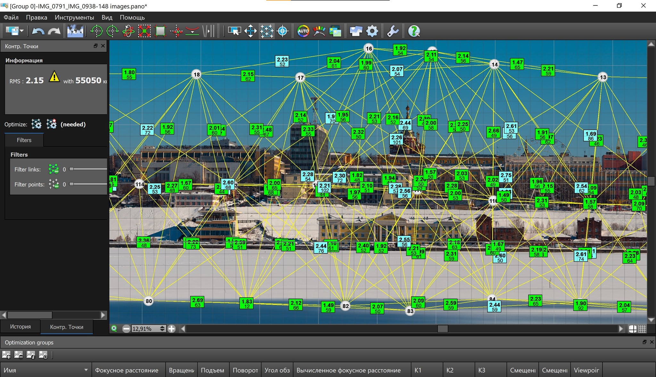This screenshot has width=656, height=377.
Task: Click the help question mark icon
Action: click(x=414, y=31)
